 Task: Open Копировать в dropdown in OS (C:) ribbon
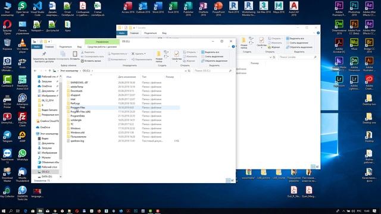click(x=117, y=59)
